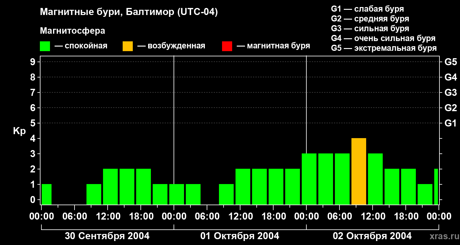This screenshot has height=245, width=460.
Task: Click the '02 Октября 2004' date label
Action: pos(372,236)
